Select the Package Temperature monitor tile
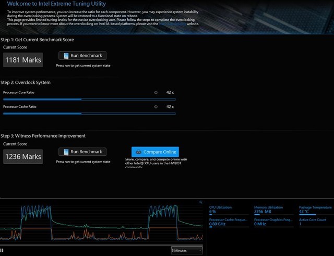Image resolution: width=334 pixels, height=256 pixels. pyautogui.click(x=315, y=210)
